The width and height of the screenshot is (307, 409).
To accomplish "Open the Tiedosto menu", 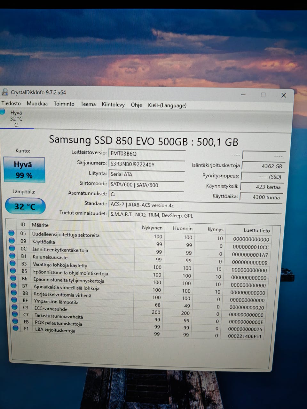I will (11, 104).
